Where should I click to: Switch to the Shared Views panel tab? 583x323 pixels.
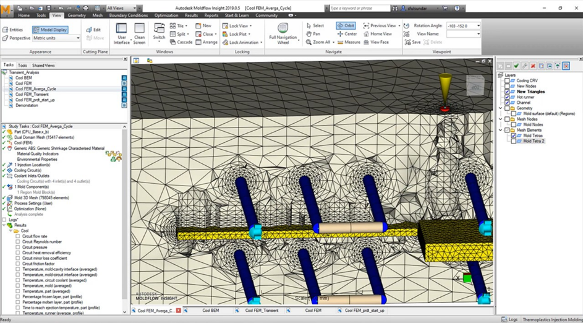(43, 66)
